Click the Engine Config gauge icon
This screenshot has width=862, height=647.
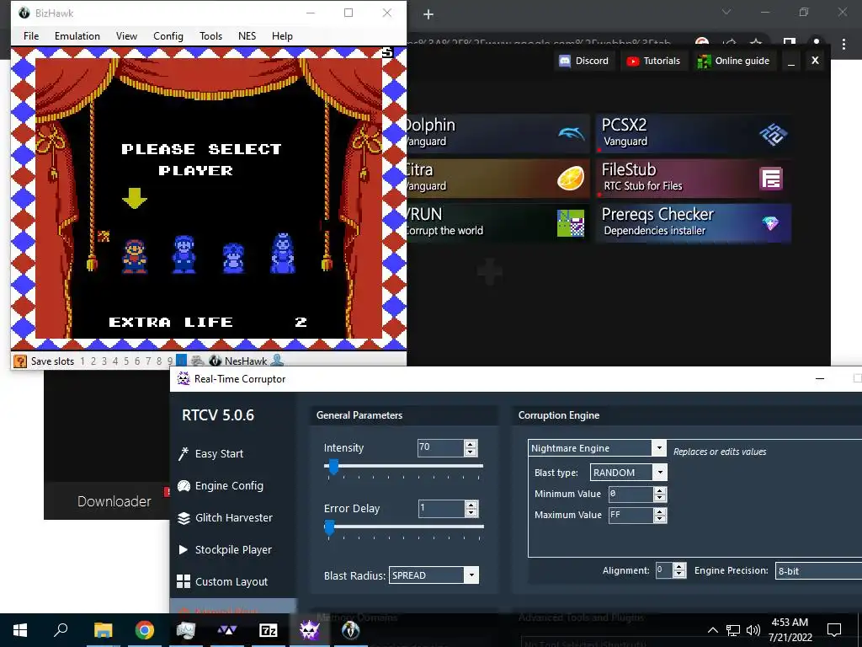[183, 486]
